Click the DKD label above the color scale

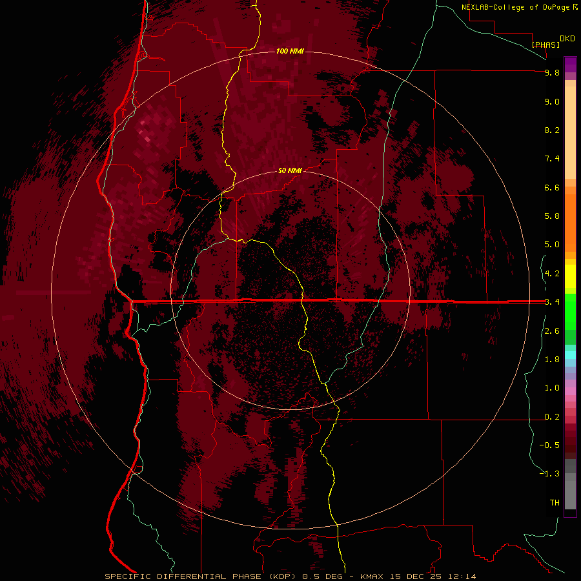567,39
